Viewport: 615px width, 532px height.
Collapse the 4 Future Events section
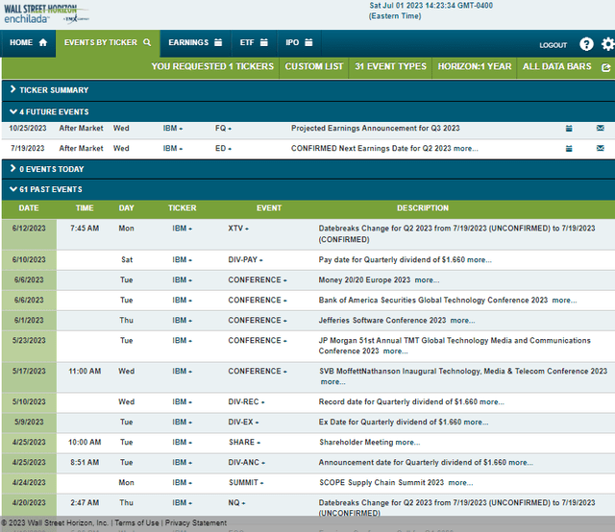(308, 111)
